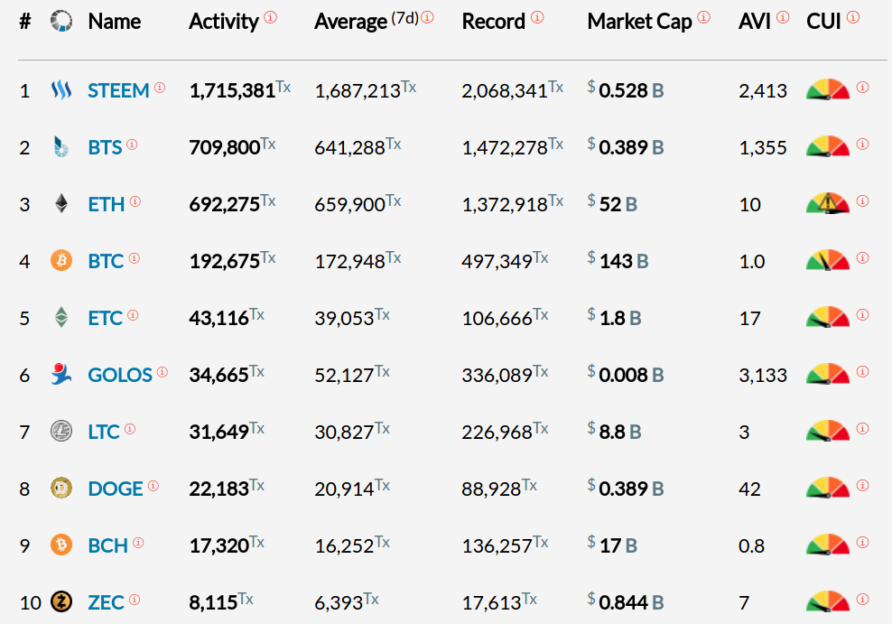Open info icon next to Activity header
Viewport: 892px width, 624px height.
pyautogui.click(x=271, y=17)
